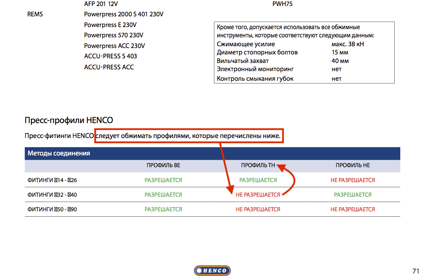Click the "ПРОФИЛЬ TH" column header
The width and height of the screenshot is (422, 280).
pos(258,165)
